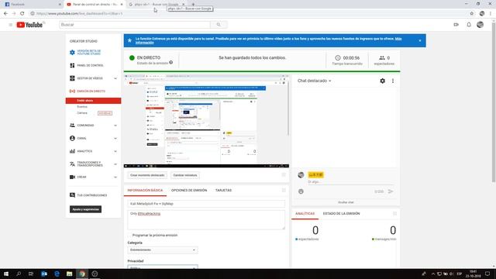Click the Panel de control dashboard icon
The image size is (496, 279).
(72, 65)
